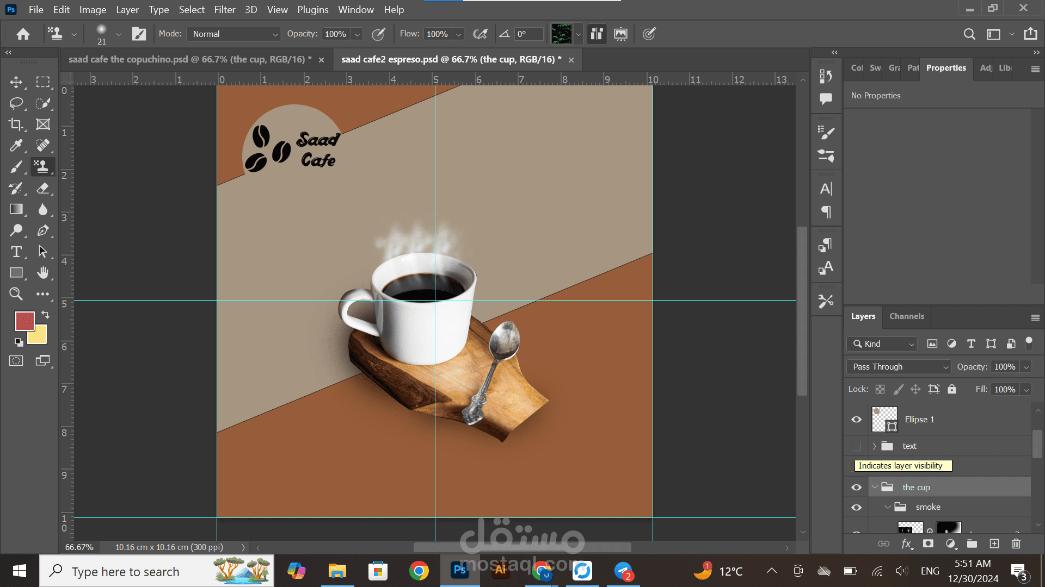This screenshot has height=587, width=1045.
Task: Select the Crop tool
Action: pos(16,124)
